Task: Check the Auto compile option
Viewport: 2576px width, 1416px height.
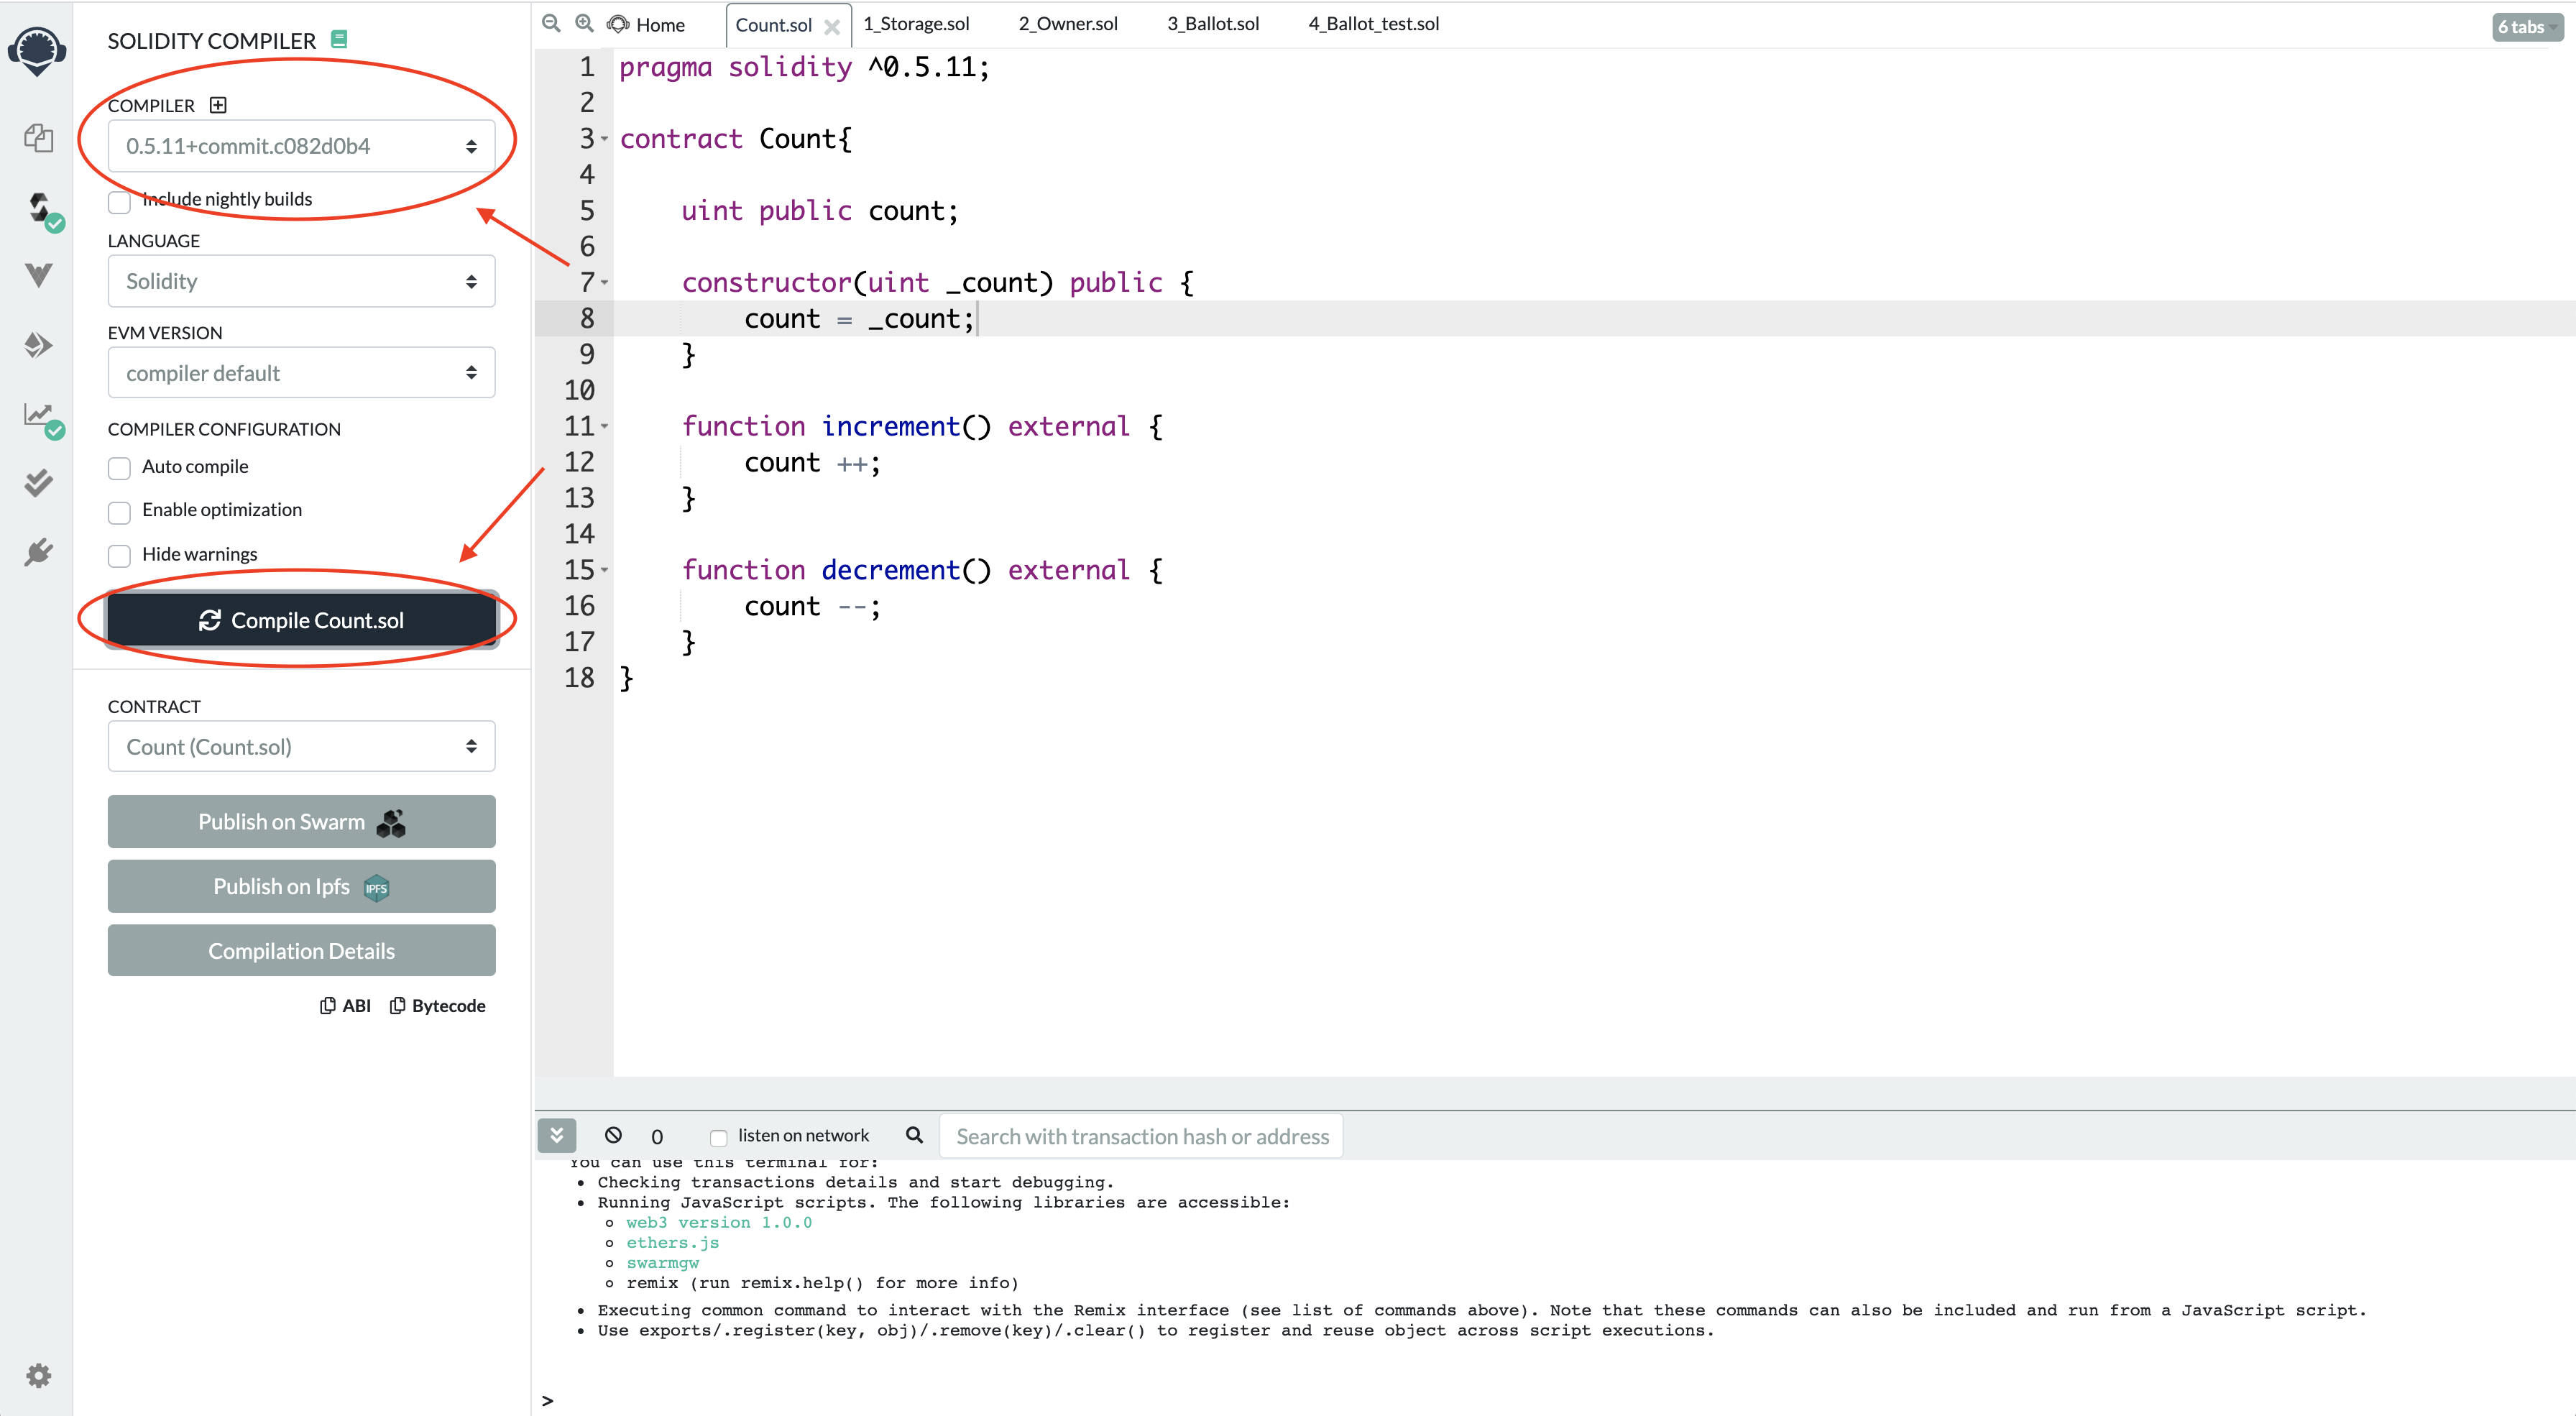Action: point(119,467)
